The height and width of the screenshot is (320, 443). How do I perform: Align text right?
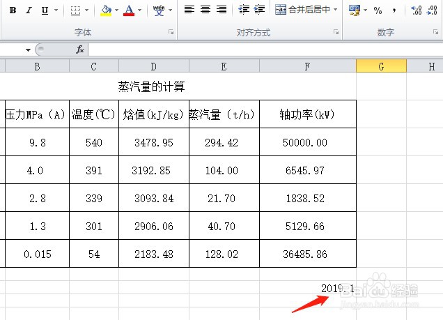(x=221, y=10)
